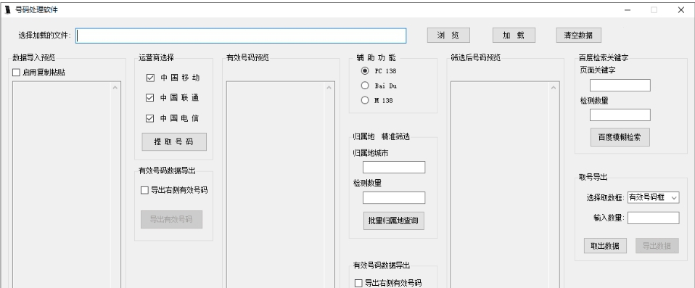This screenshot has height=288, width=695.
Task: Click scroll-up arrow in 数据导入预览 list
Action: [115, 87]
